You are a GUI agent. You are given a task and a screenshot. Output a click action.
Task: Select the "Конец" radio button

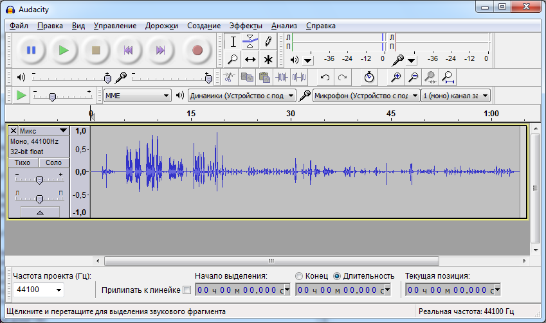tap(299, 276)
